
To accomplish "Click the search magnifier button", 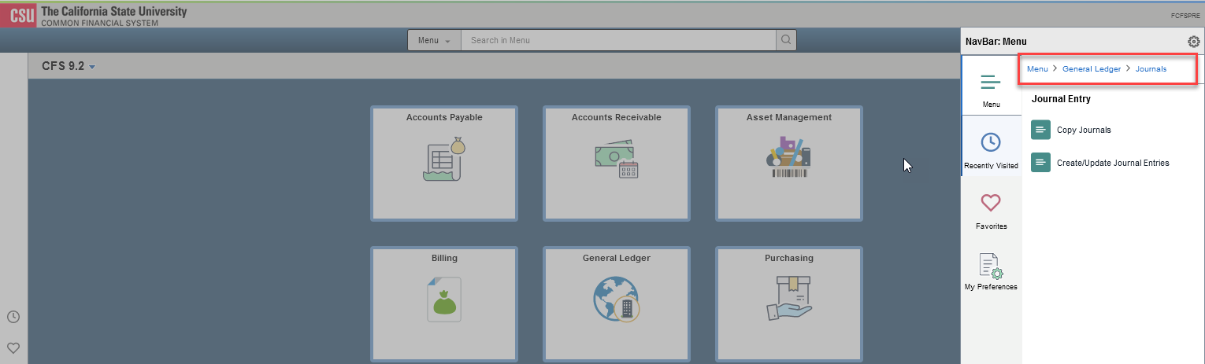I will 785,40.
